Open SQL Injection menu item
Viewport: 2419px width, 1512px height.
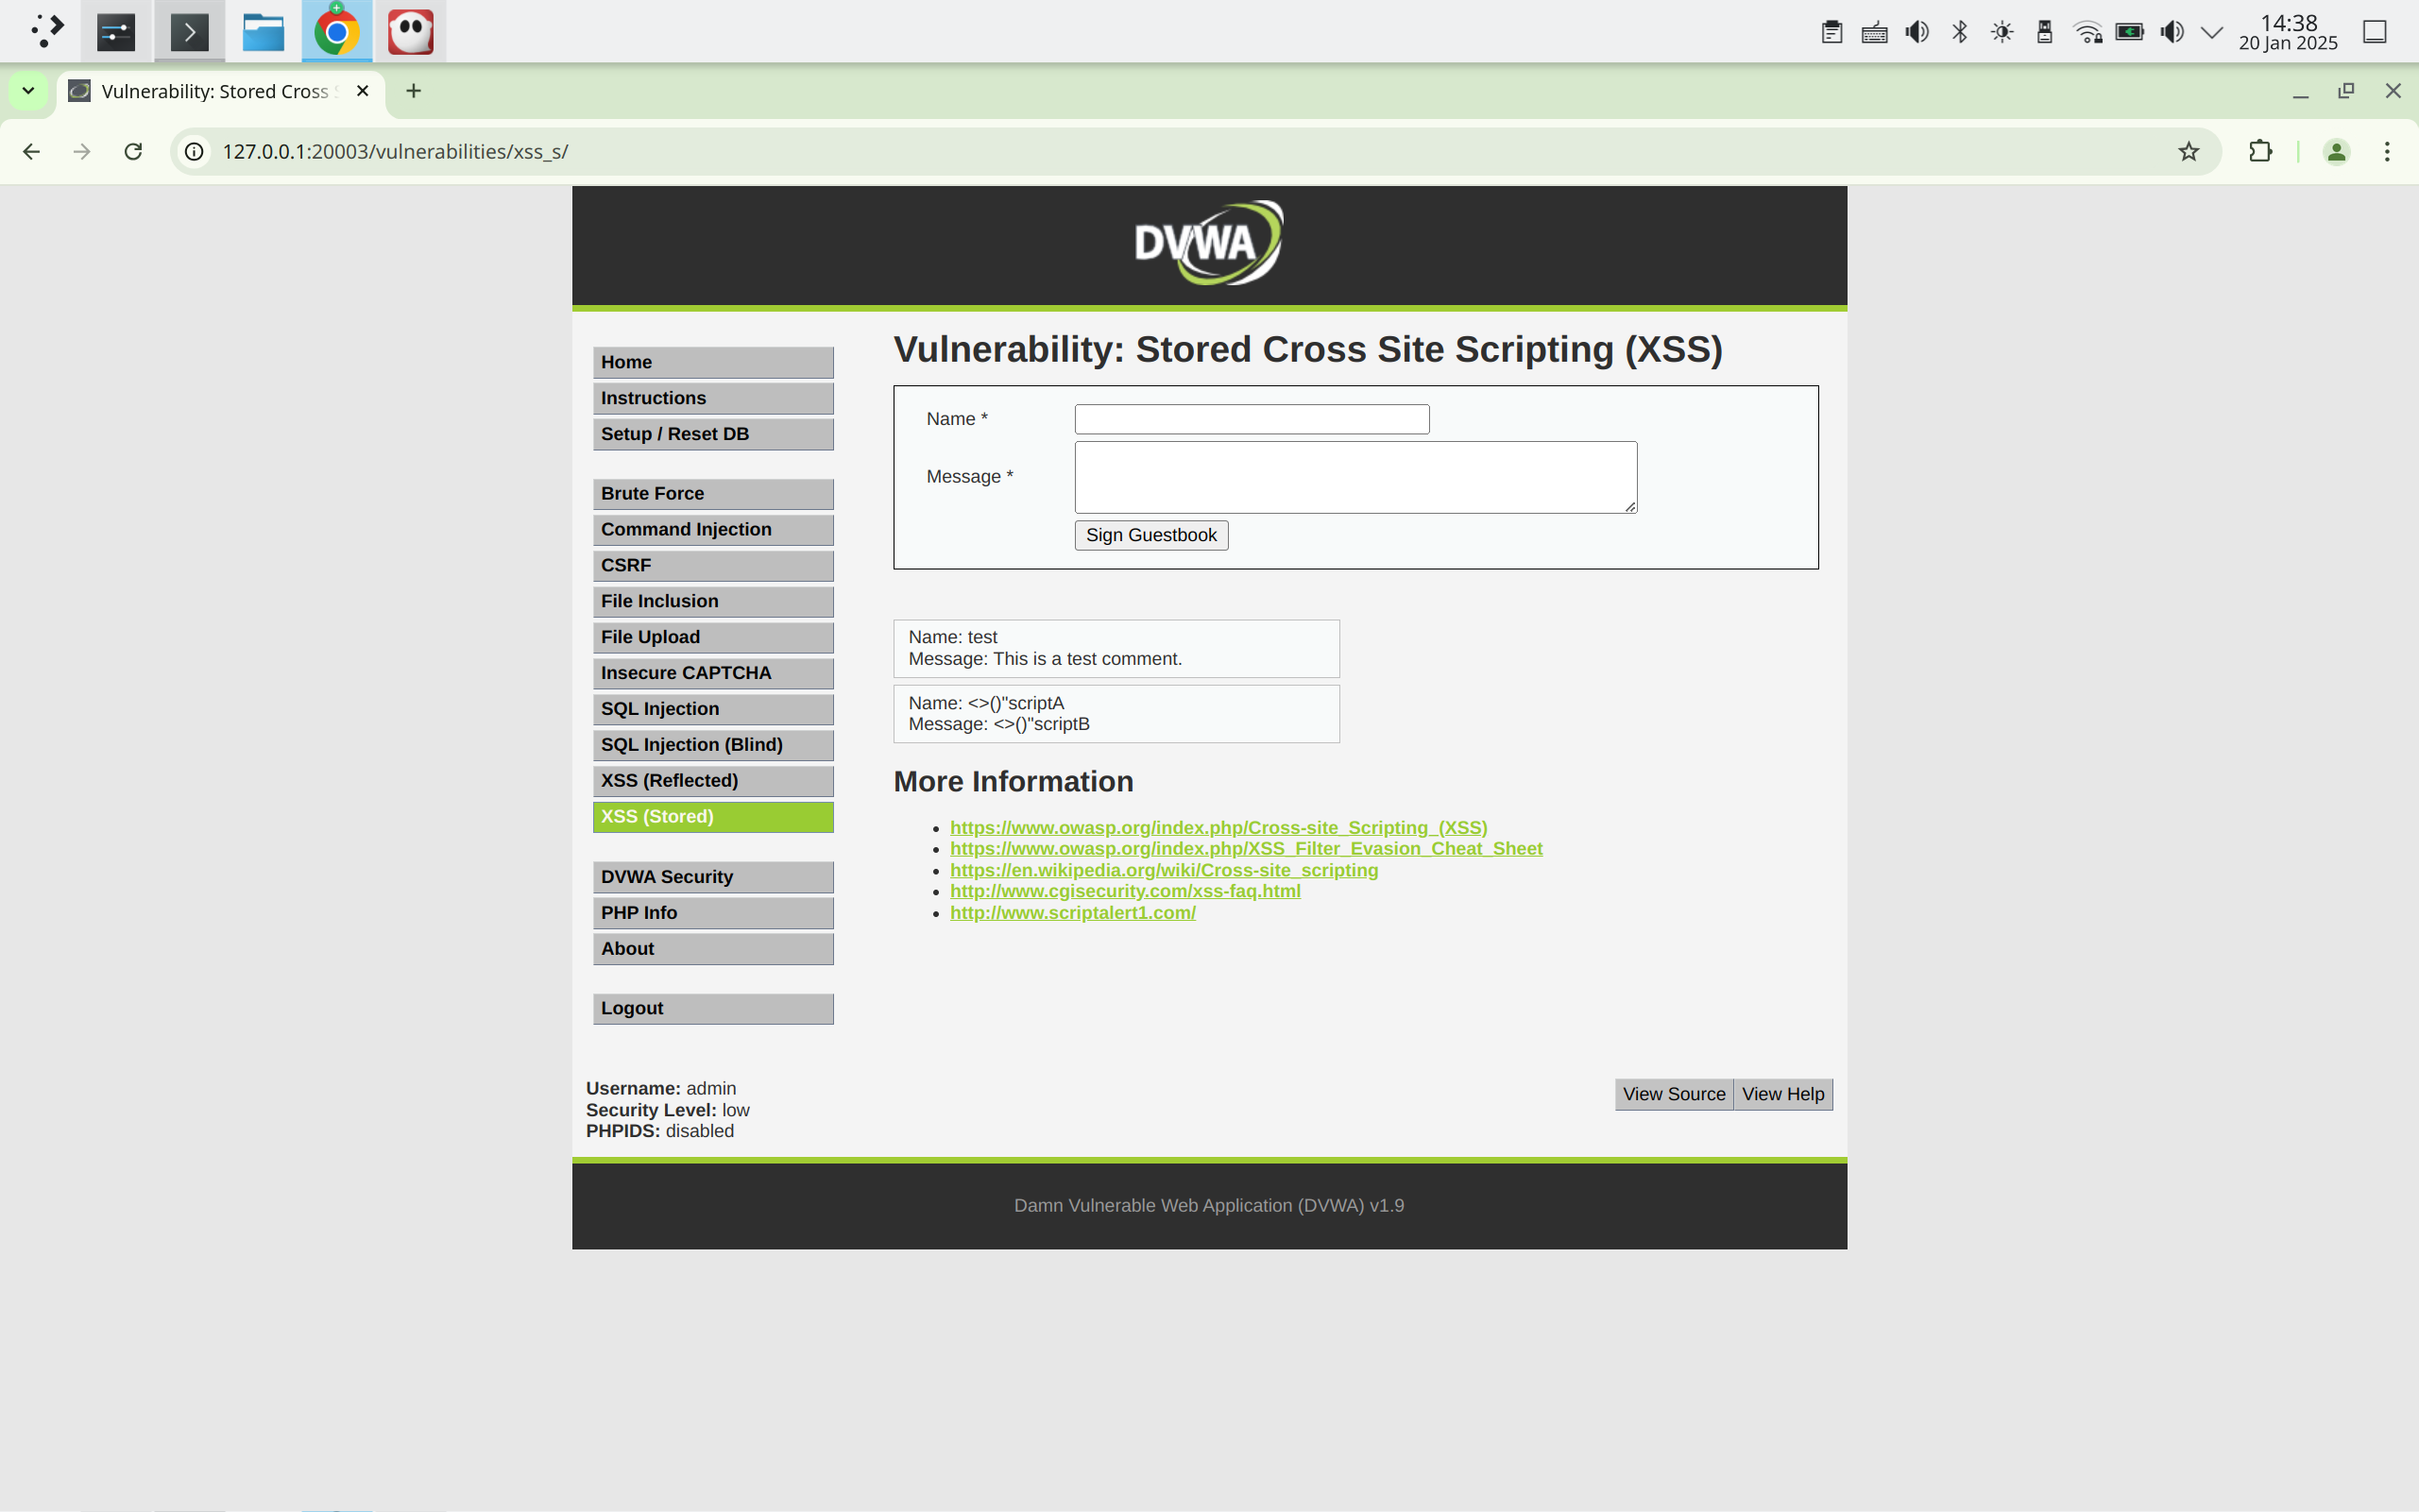coord(712,709)
